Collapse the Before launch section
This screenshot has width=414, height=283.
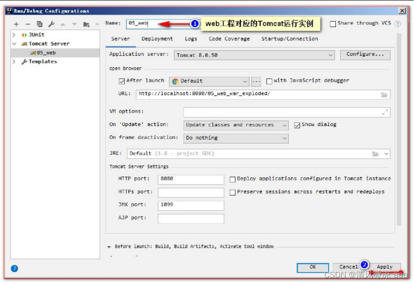coord(109,247)
